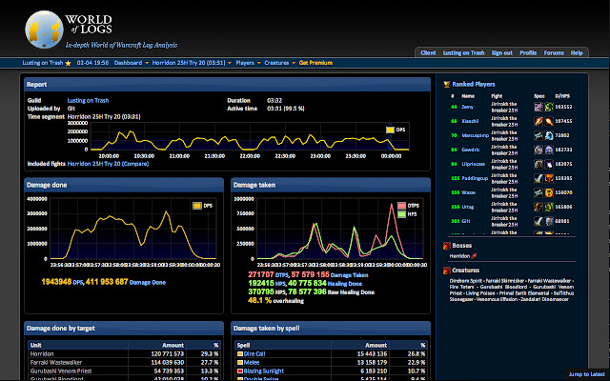Click the class icon in the 197455 row
The width and height of the screenshot is (610, 381).
[539, 121]
